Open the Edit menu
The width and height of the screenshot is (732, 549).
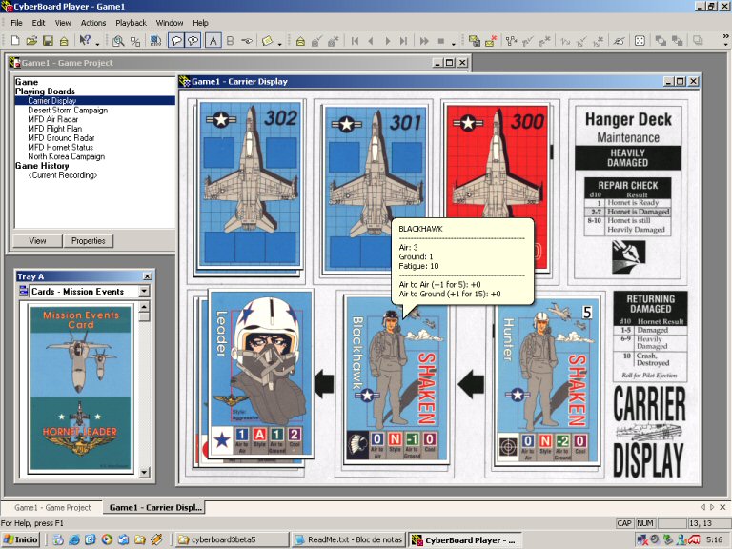tap(38, 23)
